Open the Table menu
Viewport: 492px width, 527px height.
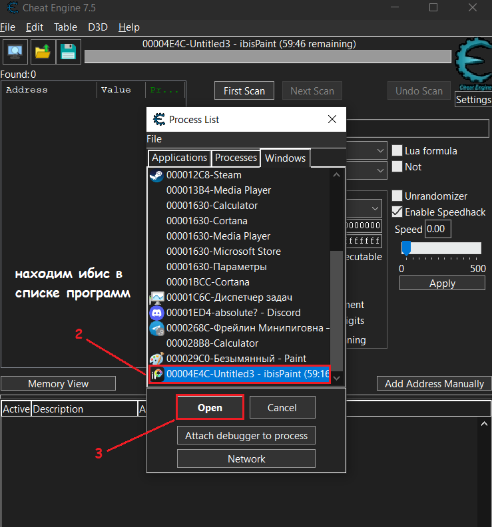[65, 27]
